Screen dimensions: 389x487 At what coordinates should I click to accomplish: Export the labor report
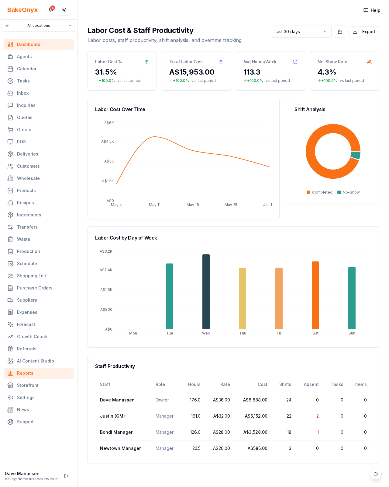[x=364, y=32]
